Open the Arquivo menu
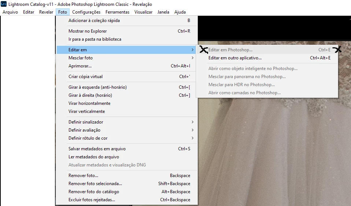 click(x=10, y=12)
